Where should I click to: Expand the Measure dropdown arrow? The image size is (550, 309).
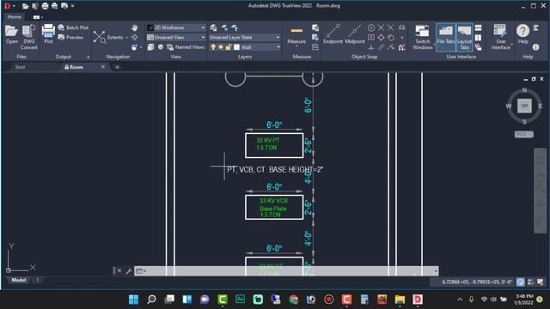coord(296,45)
